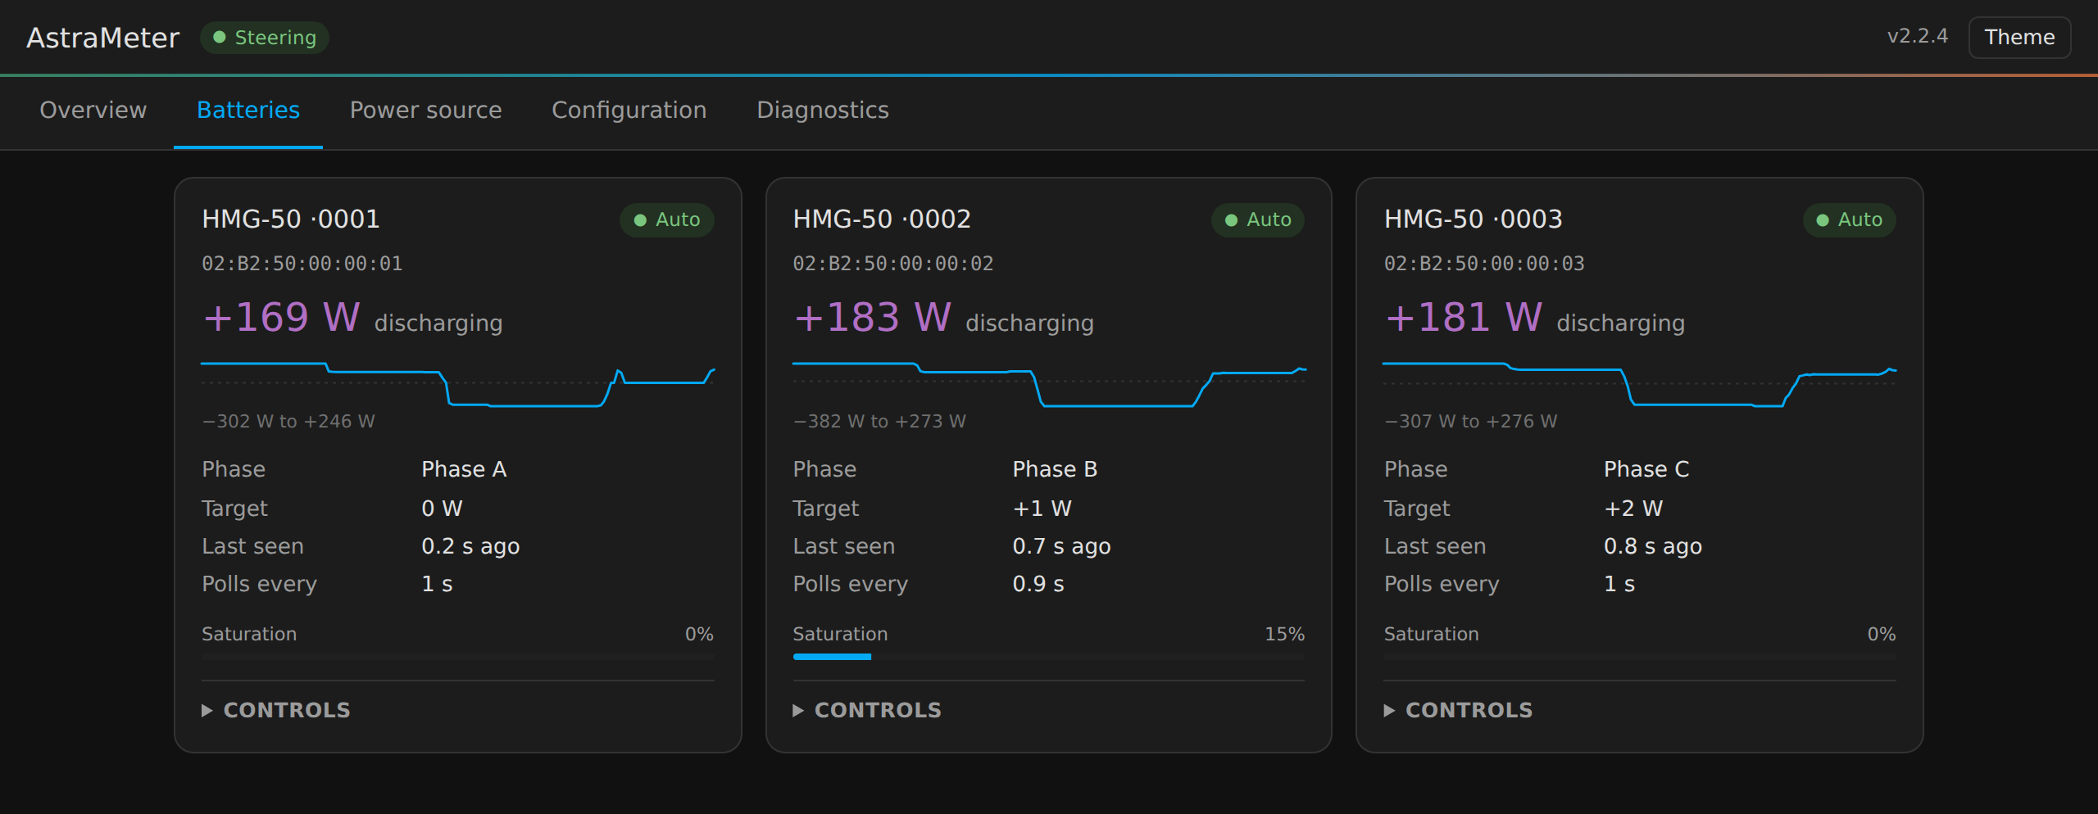Click MAC address 02:B2:50:00:00:01

tap(302, 264)
